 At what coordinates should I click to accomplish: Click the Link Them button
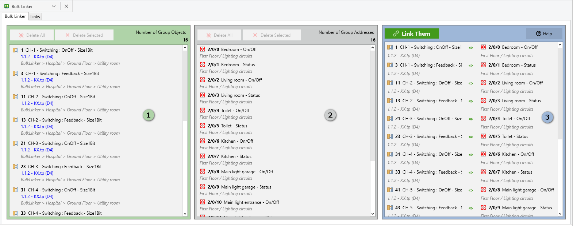tap(411, 33)
